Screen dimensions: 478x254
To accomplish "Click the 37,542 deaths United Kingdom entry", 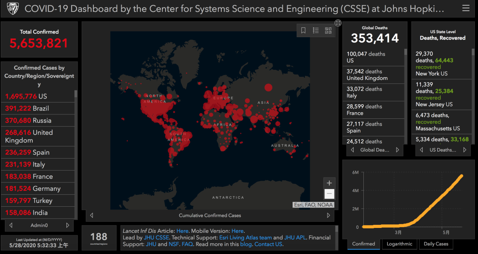I will click(374, 75).
